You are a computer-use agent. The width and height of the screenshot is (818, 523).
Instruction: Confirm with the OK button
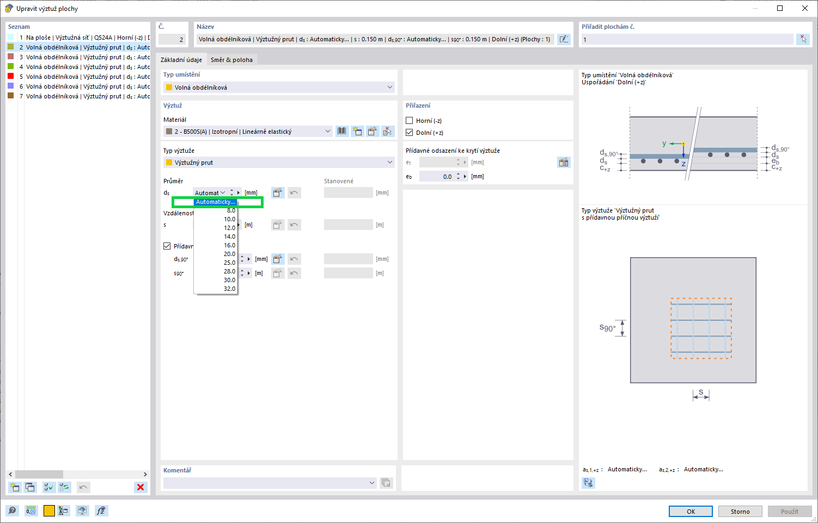pyautogui.click(x=691, y=511)
